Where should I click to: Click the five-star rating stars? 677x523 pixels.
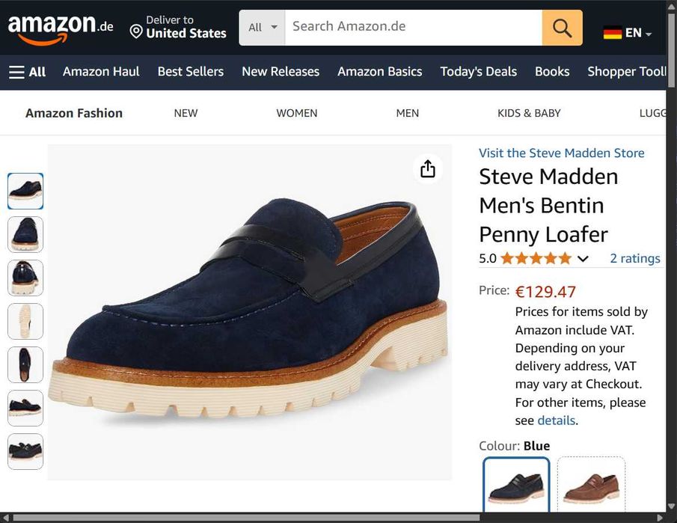[x=535, y=259]
